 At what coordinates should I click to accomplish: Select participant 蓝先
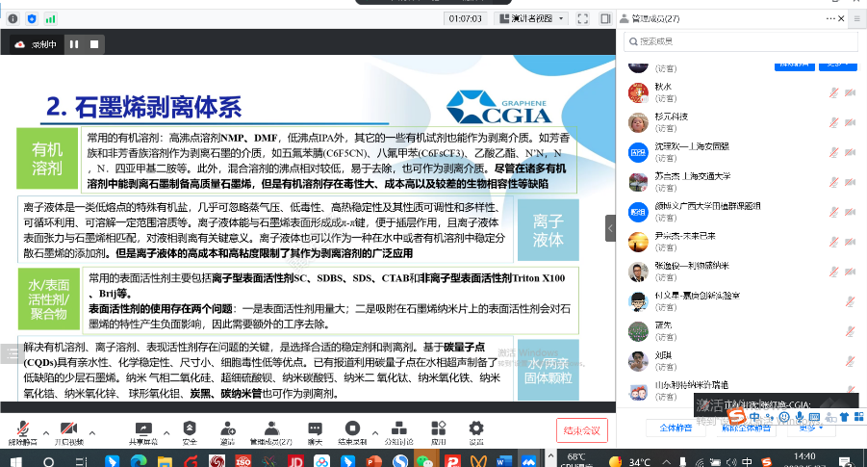point(741,331)
